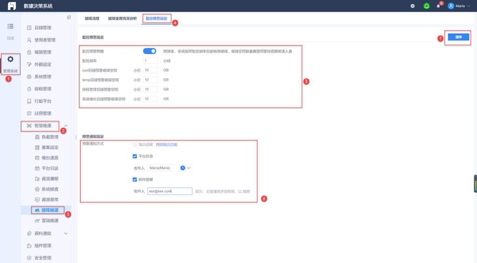Click the 監控頻率 hours input field
Screen dimensions: 477x263
[x=150, y=61]
